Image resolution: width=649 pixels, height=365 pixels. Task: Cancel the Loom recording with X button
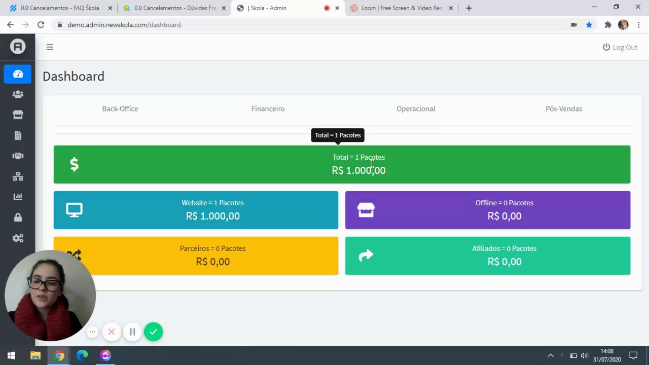(x=112, y=332)
